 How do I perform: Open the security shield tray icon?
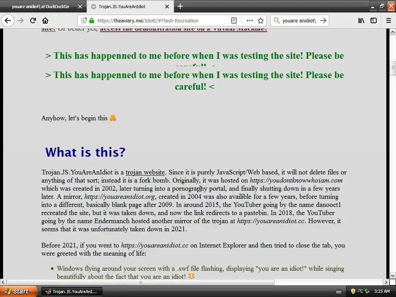(x=353, y=291)
